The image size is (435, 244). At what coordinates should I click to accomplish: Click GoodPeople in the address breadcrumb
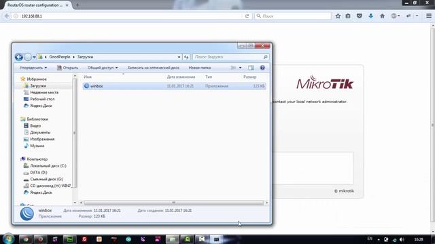point(60,57)
